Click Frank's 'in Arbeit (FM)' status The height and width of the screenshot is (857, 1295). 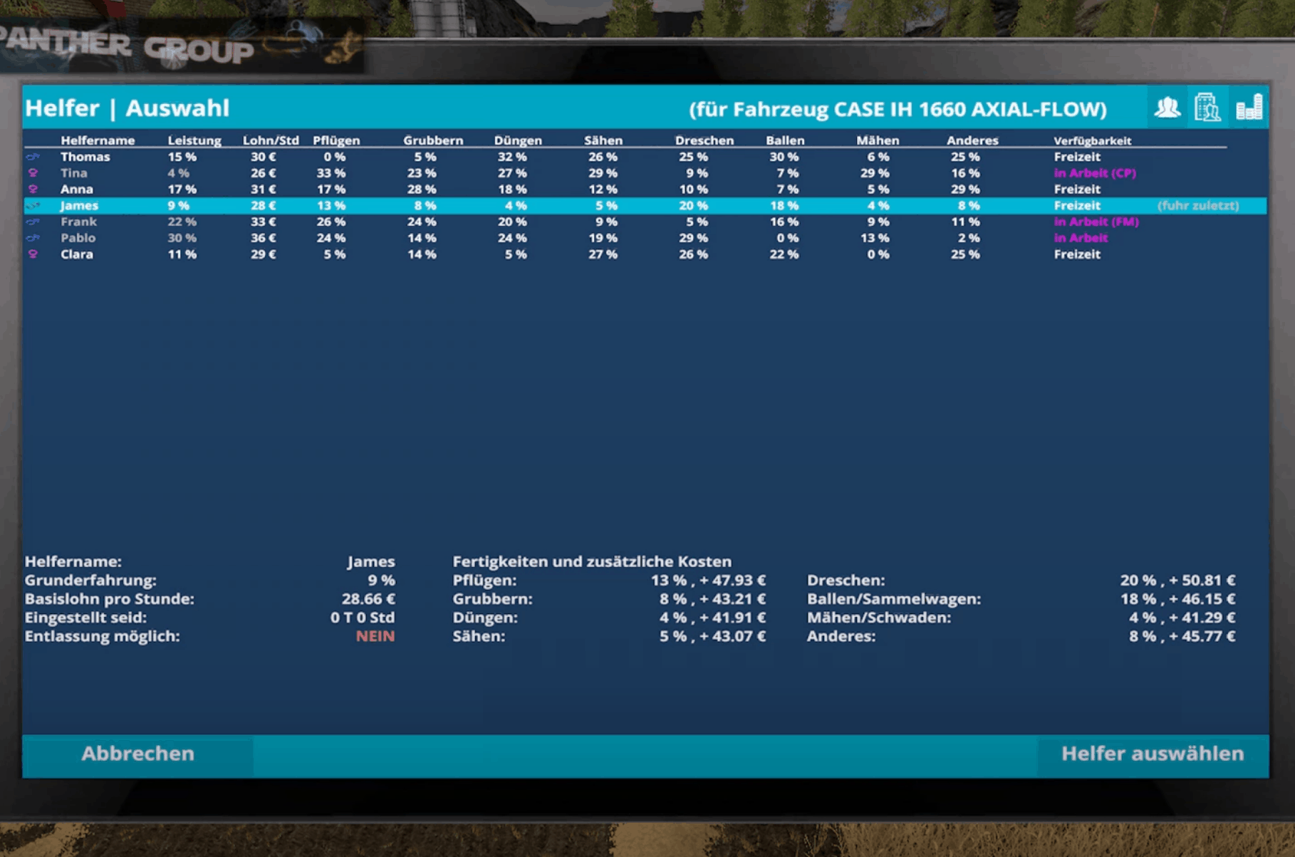pos(1096,222)
